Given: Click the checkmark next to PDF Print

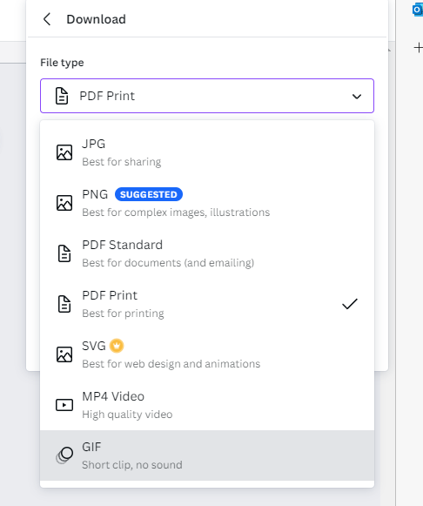Looking at the screenshot, I should tap(350, 304).
